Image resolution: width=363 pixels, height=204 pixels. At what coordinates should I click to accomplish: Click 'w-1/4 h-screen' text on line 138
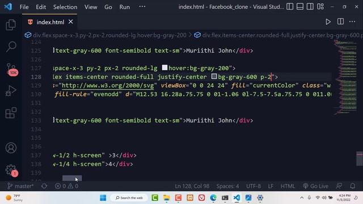(x=77, y=164)
